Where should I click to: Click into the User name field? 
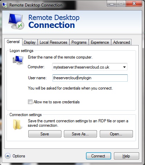[90, 78]
